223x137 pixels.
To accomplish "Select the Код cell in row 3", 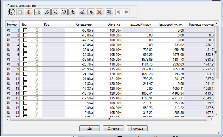I will pos(53,40).
